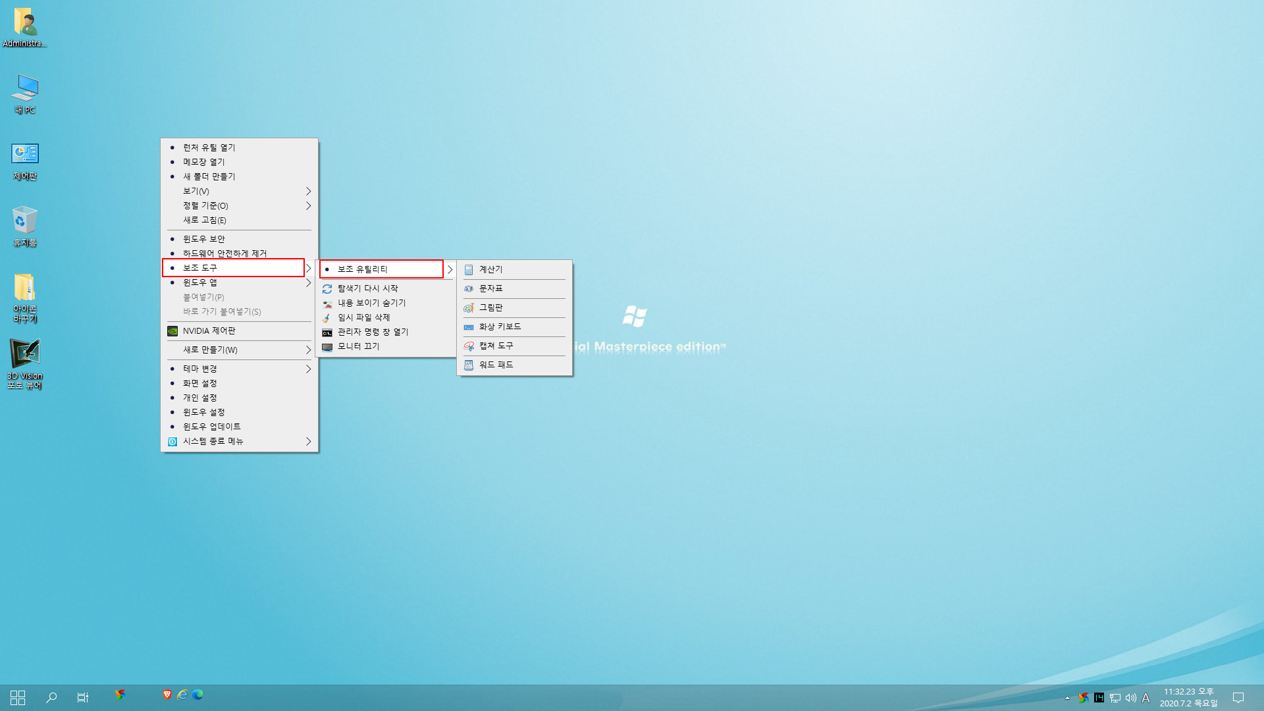Select 탐색기 다시 시작 restart explorer

[x=386, y=288]
